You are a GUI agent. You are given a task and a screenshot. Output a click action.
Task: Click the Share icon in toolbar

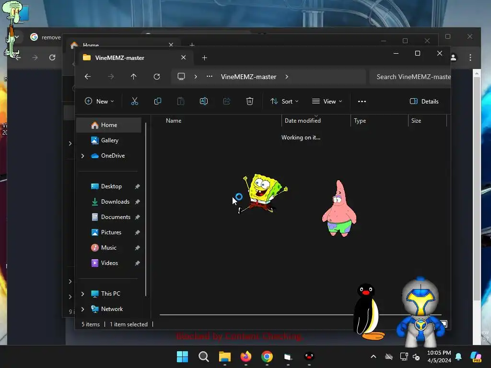coord(227,101)
